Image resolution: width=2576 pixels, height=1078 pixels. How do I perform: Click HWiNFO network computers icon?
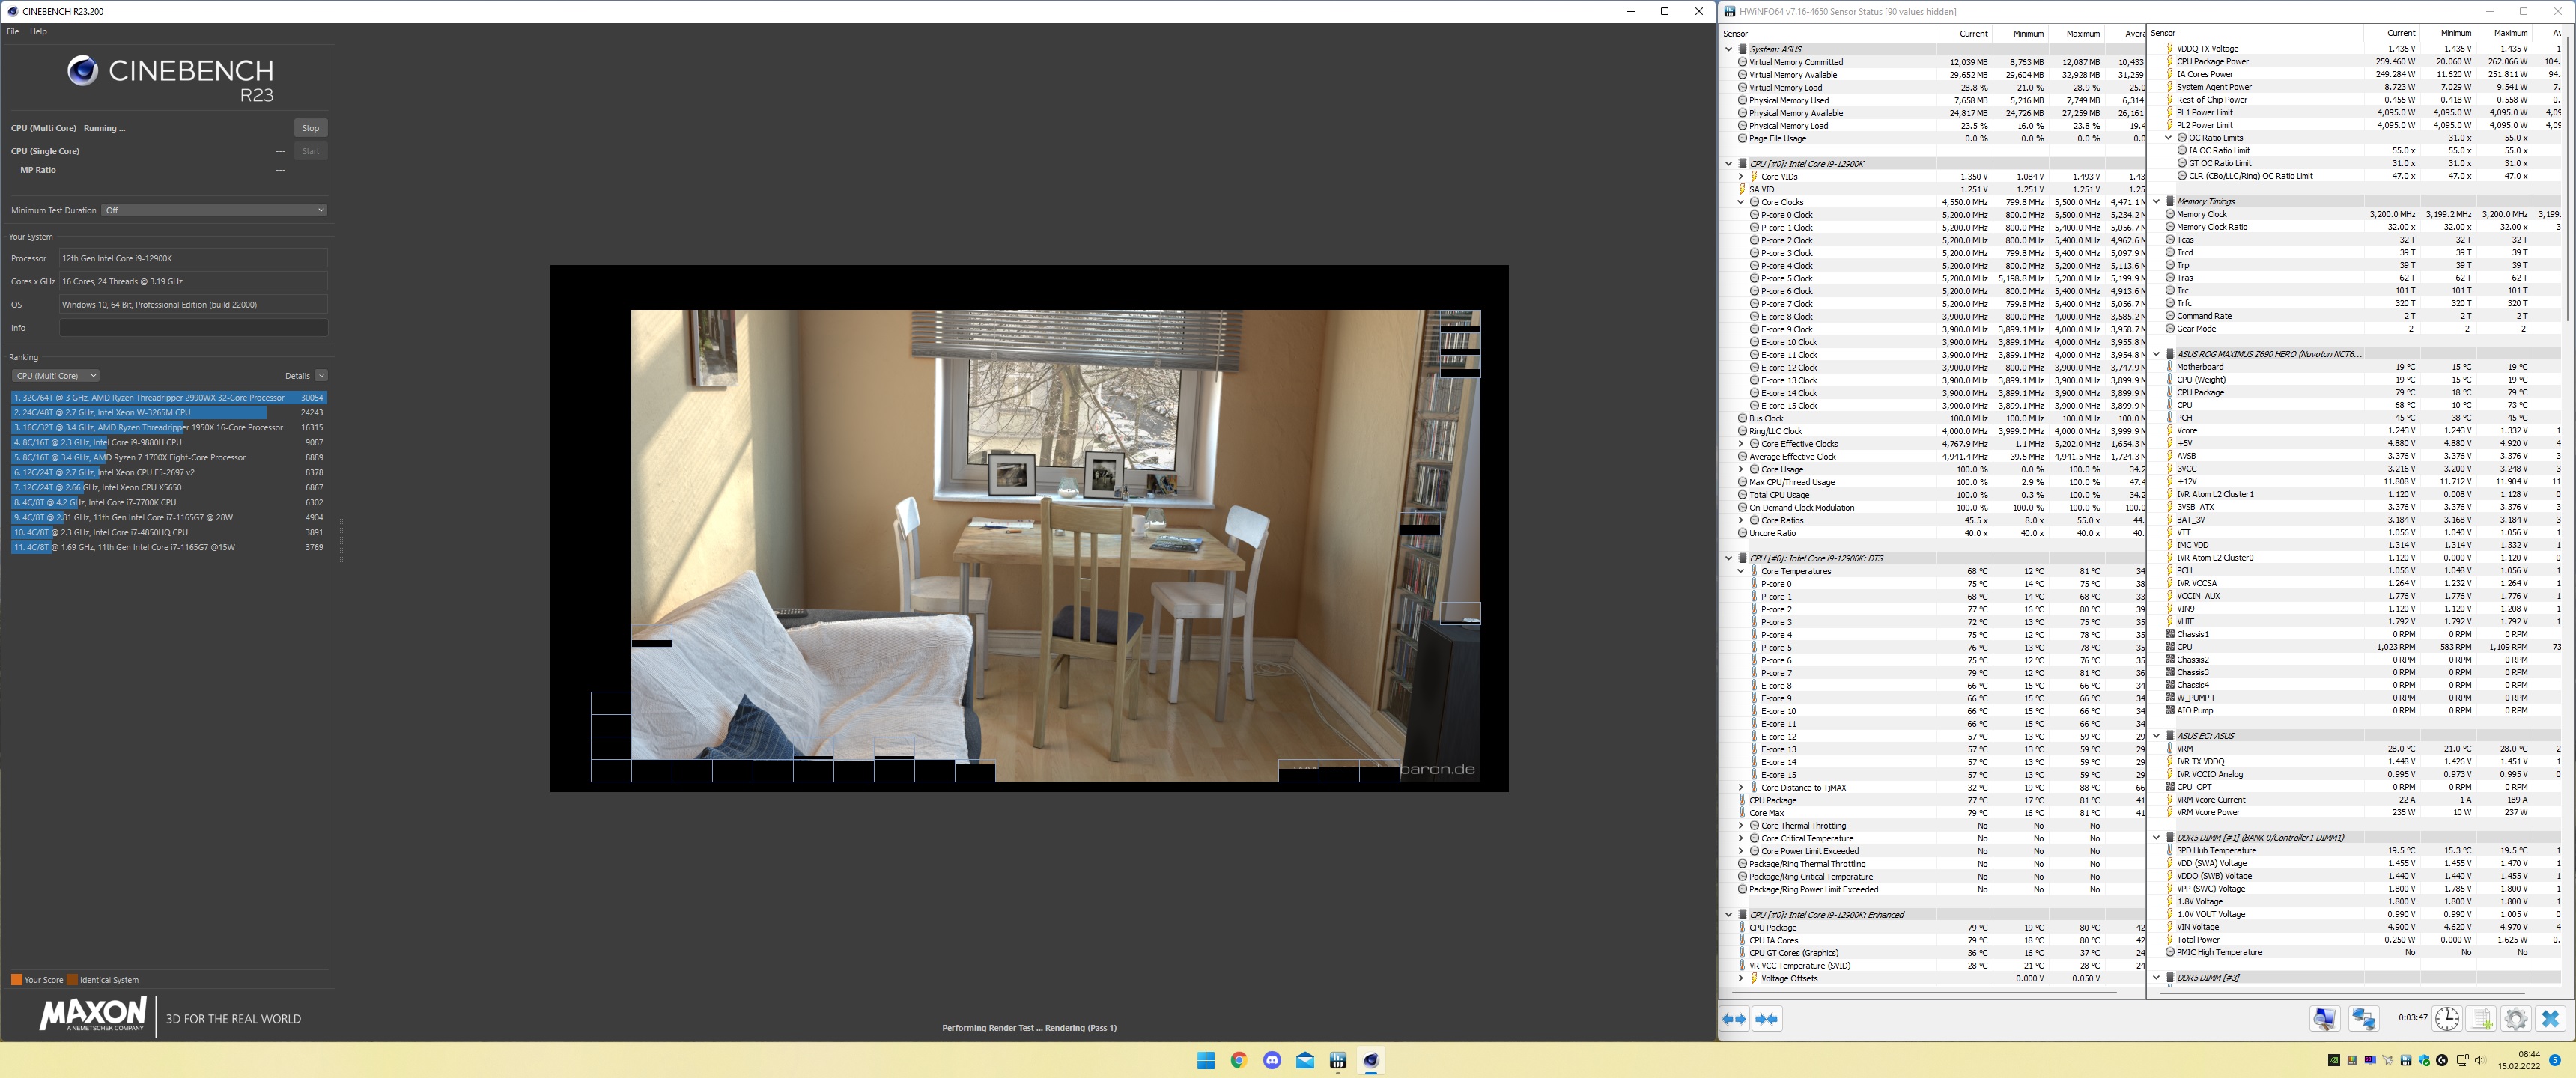coord(2364,1019)
